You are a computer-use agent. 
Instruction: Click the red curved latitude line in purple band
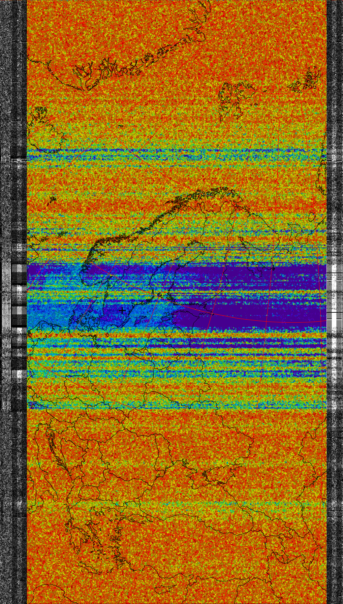264,320
